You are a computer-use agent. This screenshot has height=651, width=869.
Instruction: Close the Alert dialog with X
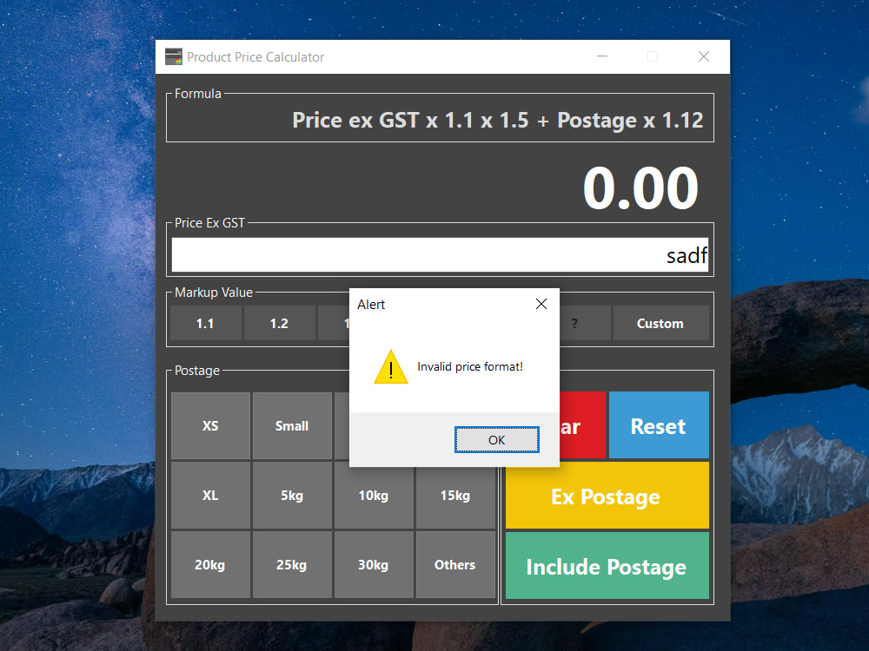click(541, 304)
